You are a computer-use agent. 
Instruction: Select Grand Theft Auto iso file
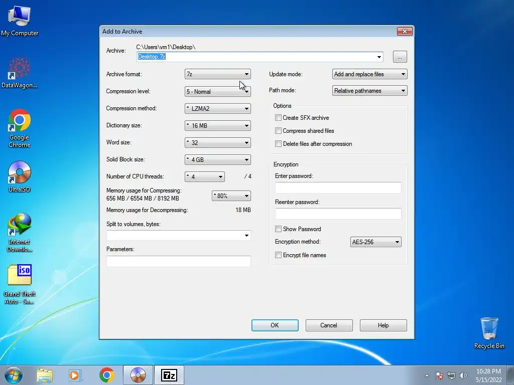tap(20, 284)
